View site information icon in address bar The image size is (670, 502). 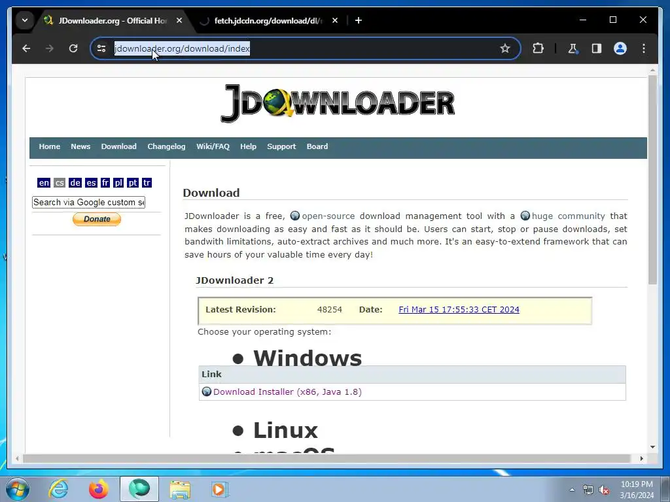point(101,48)
